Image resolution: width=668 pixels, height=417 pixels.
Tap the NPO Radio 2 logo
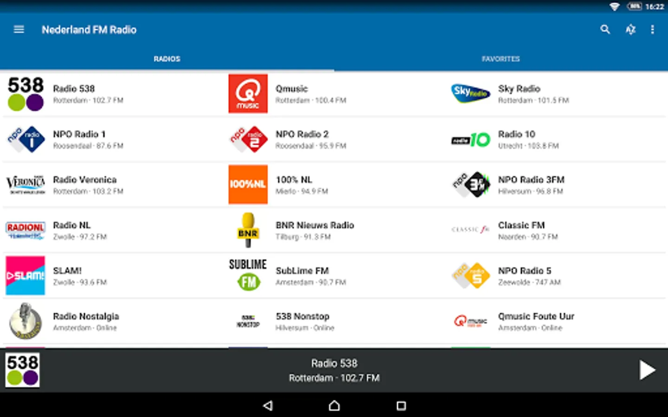click(x=248, y=139)
